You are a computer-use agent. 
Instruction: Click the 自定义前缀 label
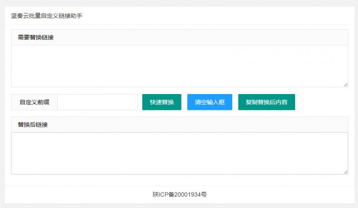(x=34, y=102)
